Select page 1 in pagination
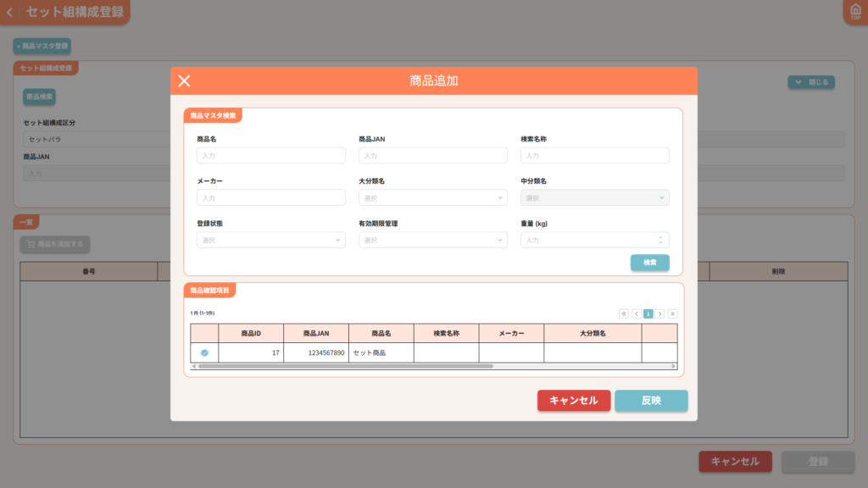Screen dimensions: 868x488 click(648, 313)
